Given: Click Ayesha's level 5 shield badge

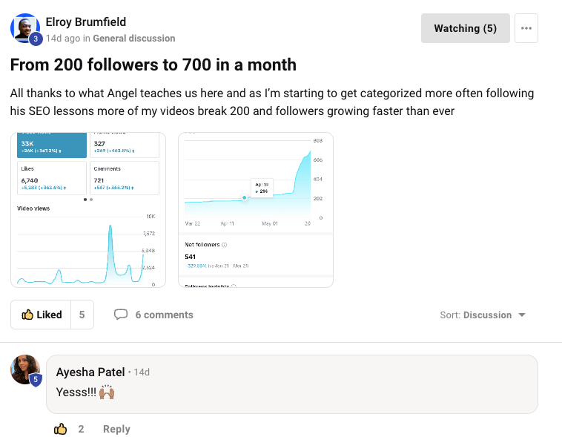Looking at the screenshot, I should [36, 380].
